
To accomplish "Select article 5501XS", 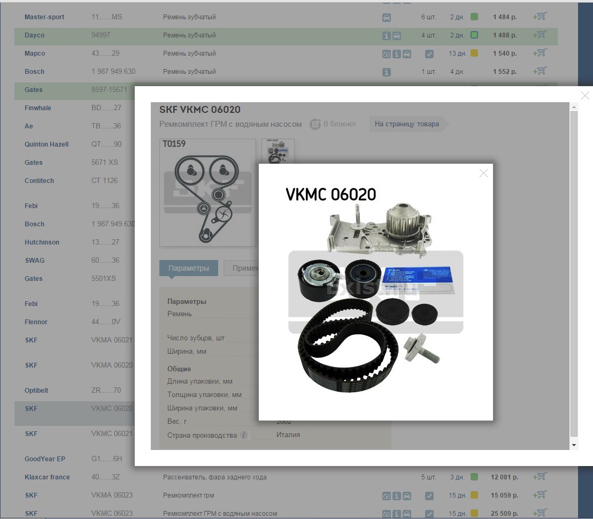I will coord(103,278).
